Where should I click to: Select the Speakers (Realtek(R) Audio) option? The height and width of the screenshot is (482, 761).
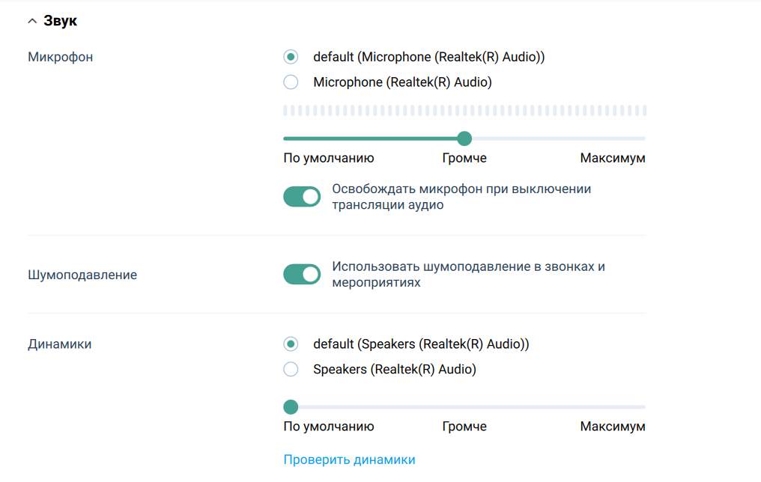pos(291,368)
